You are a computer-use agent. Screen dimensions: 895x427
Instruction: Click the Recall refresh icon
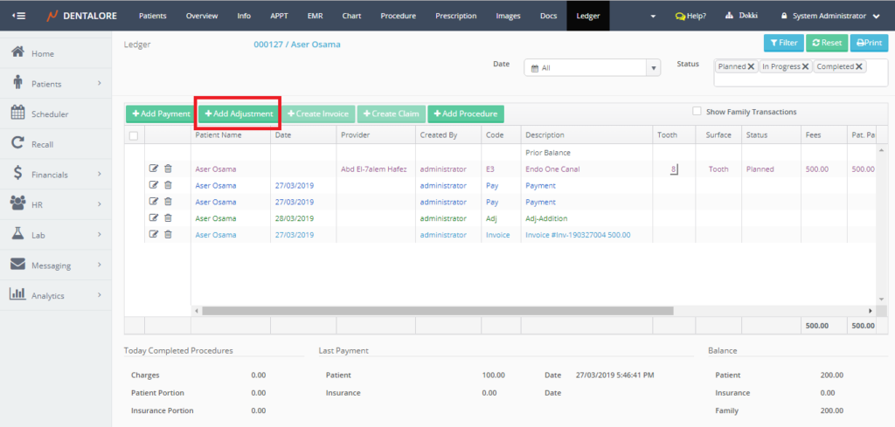pyautogui.click(x=17, y=144)
